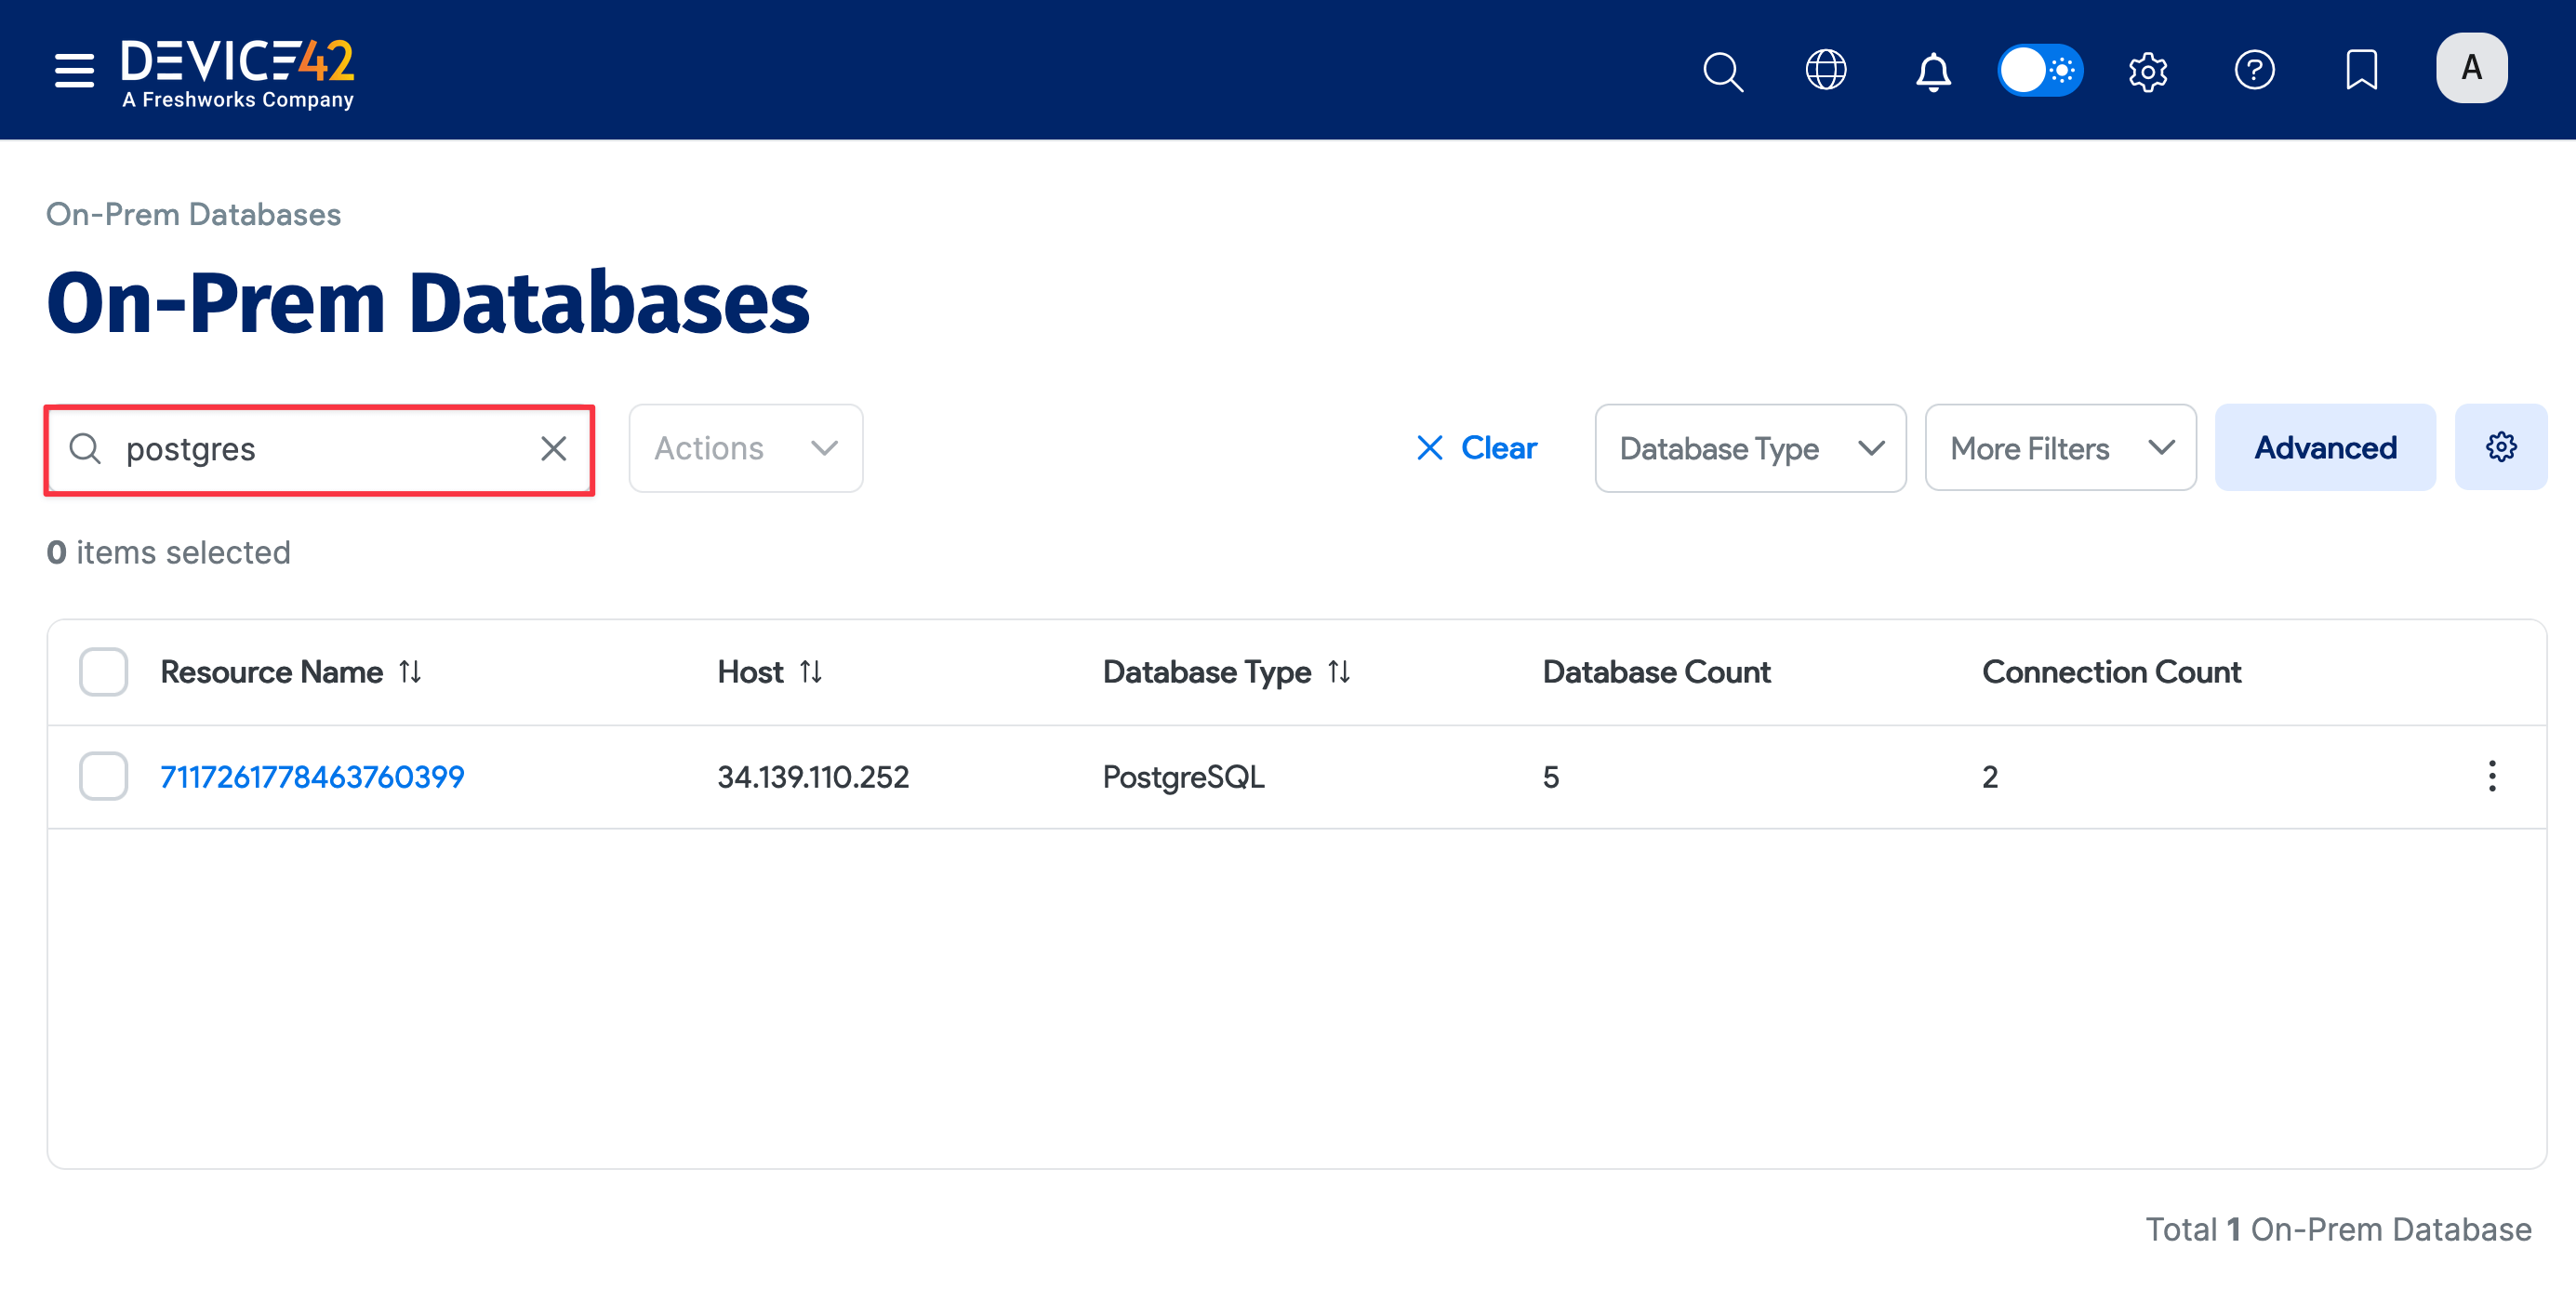Click the bookmarks icon in the header

pyautogui.click(x=2361, y=70)
